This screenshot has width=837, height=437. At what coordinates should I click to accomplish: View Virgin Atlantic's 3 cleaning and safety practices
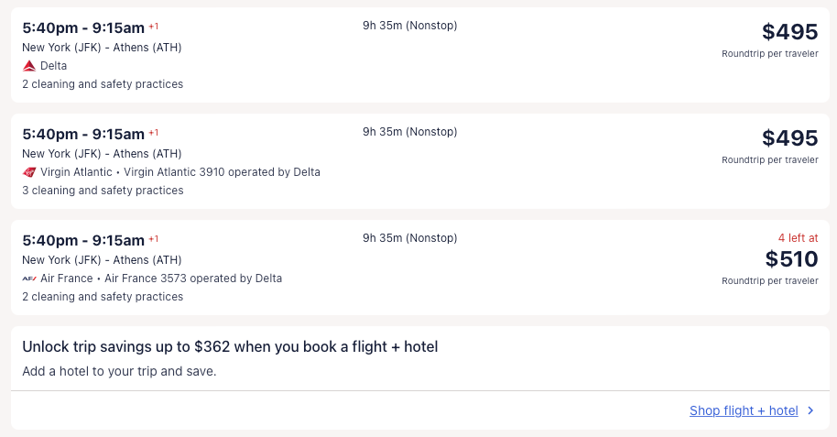(103, 191)
